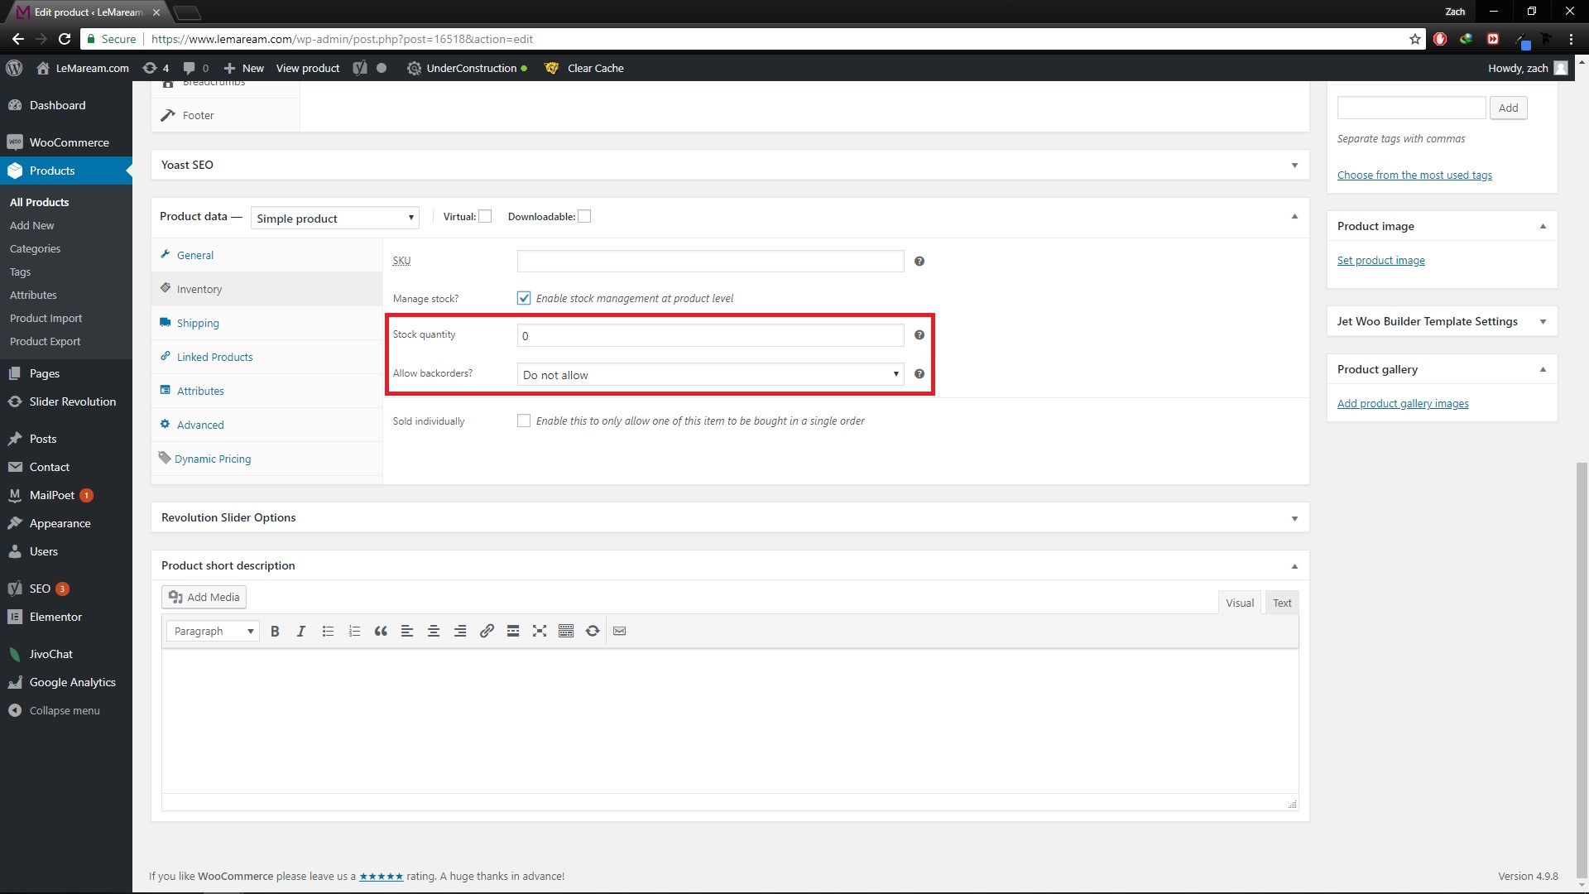Click Set product image link
1589x894 pixels.
tap(1380, 260)
